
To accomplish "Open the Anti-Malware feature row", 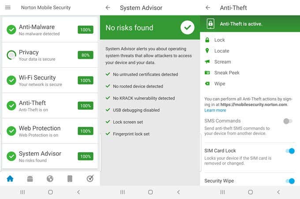I will [50, 30].
